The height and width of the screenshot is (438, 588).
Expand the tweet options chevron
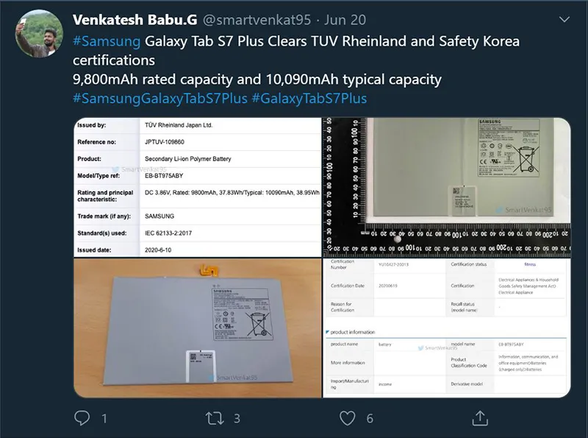564,19
